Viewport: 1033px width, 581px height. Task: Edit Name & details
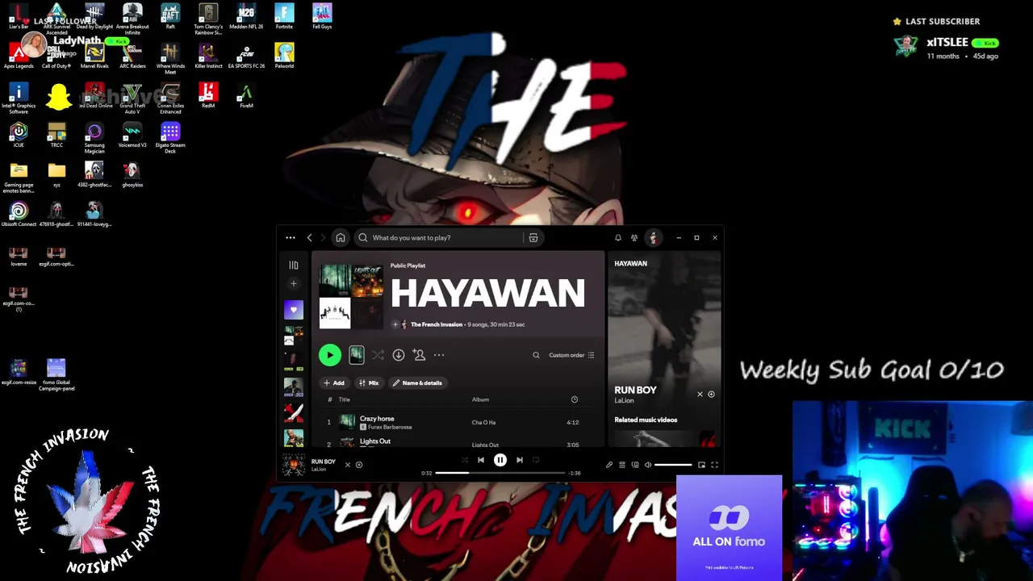(417, 383)
